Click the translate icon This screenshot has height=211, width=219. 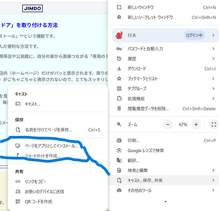[x=119, y=160]
